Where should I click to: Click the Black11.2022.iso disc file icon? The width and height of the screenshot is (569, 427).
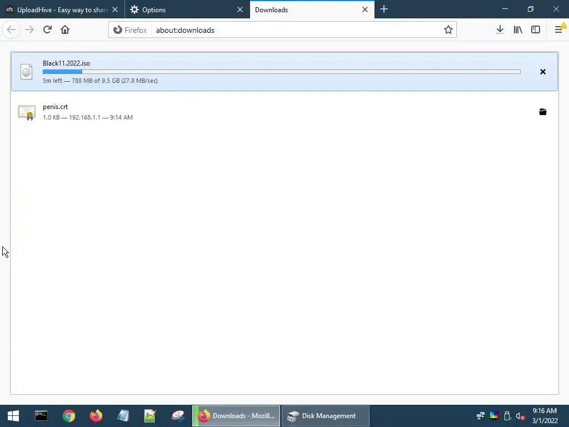tap(27, 72)
